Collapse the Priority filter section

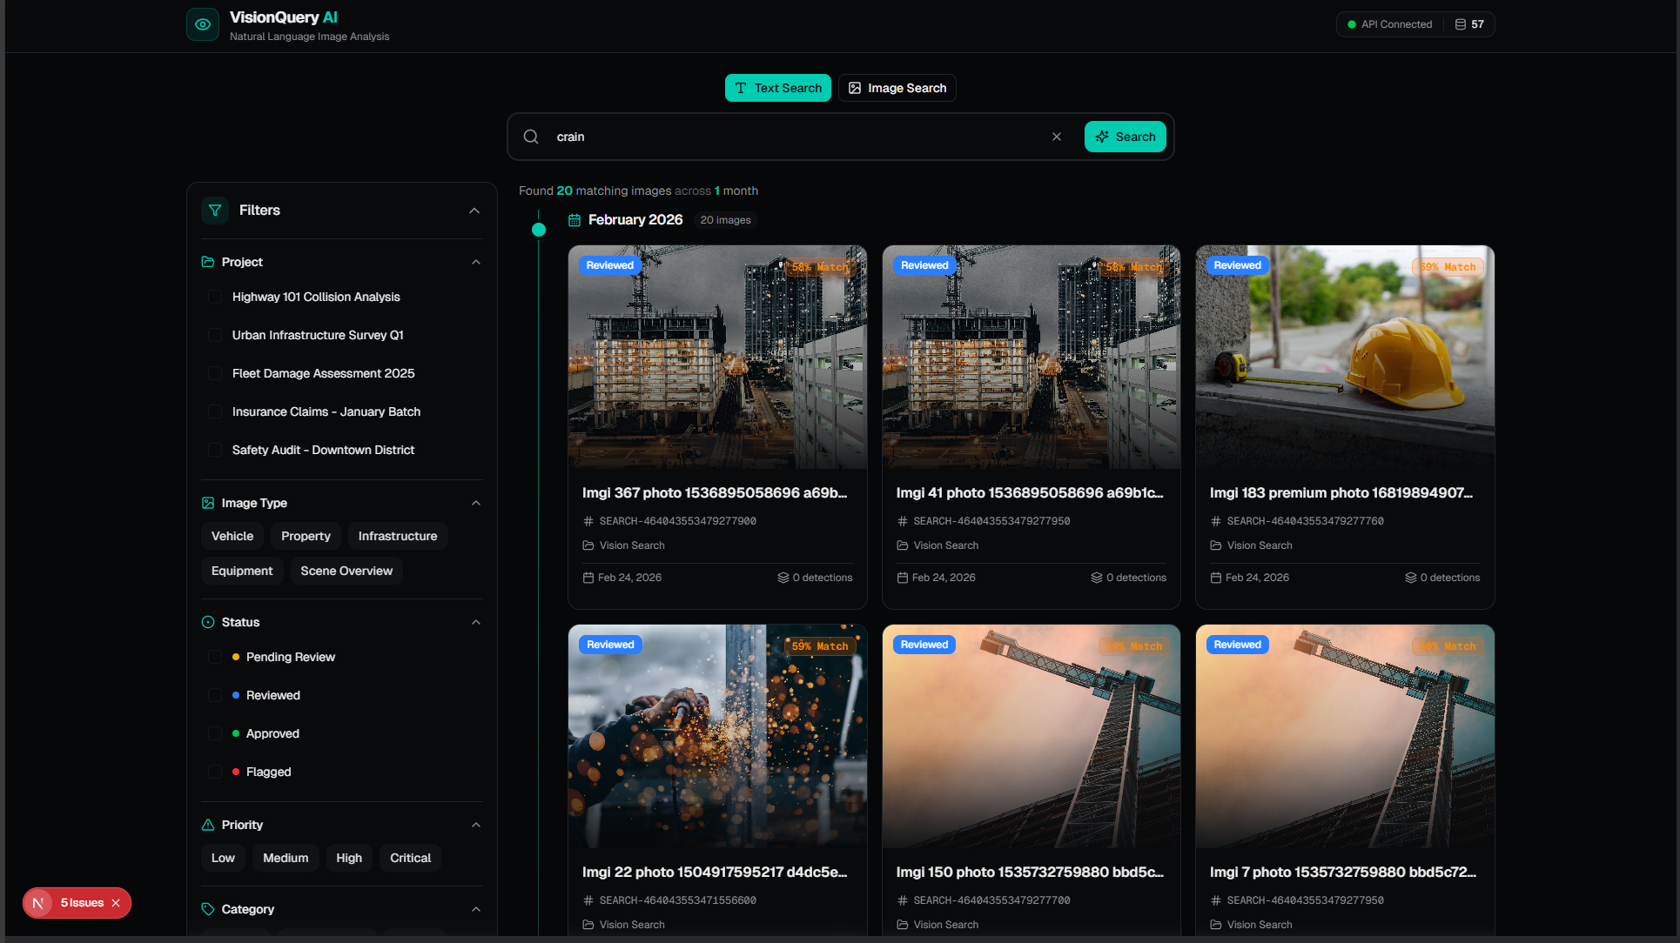click(476, 825)
